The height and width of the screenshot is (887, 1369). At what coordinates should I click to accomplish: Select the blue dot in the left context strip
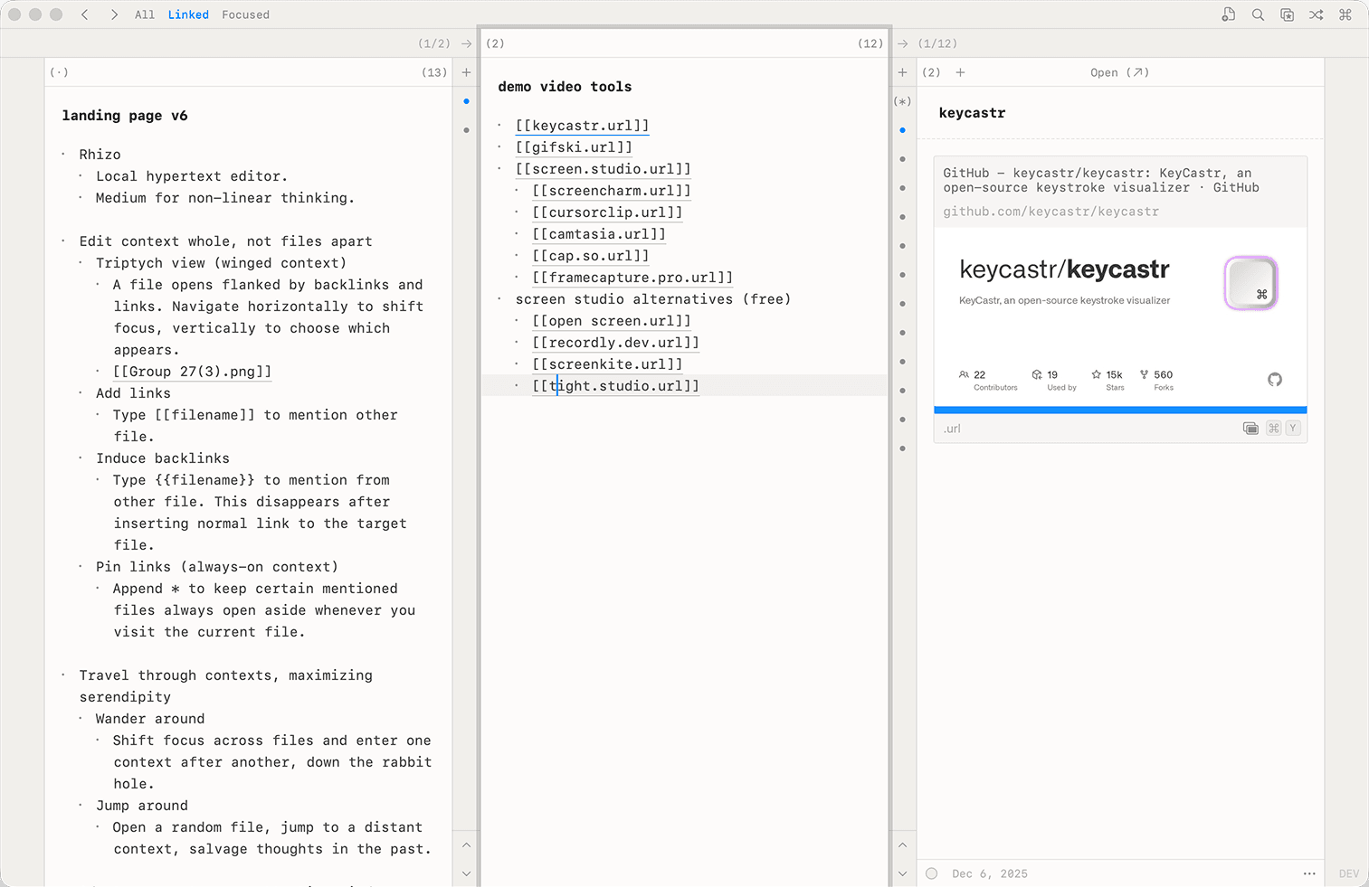[466, 101]
